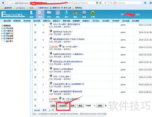Screen dimensions: 152x117
Task: Uncheck the checkbox for row 2
Action: [35, 92]
